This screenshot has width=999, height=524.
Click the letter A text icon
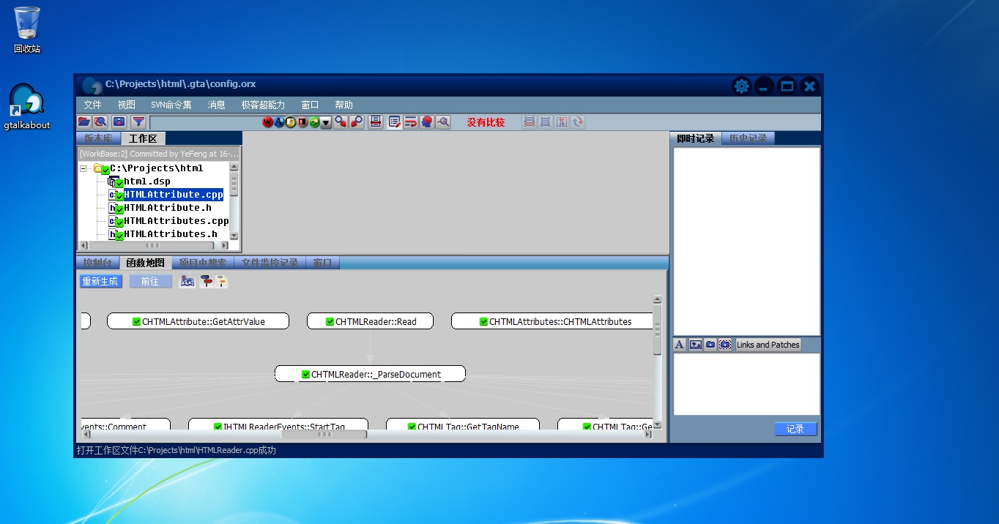coord(679,345)
